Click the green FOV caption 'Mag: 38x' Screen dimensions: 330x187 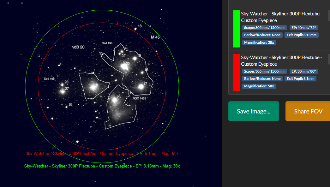pyautogui.click(x=171, y=166)
